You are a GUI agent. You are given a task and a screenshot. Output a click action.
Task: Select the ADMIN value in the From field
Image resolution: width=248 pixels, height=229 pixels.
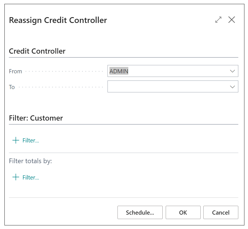pyautogui.click(x=119, y=71)
